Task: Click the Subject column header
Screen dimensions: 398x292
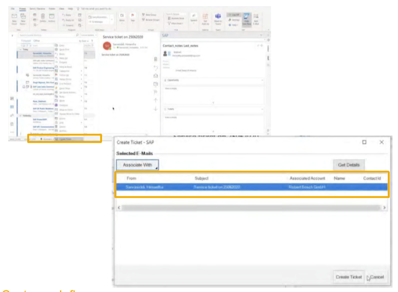Action: [201, 178]
